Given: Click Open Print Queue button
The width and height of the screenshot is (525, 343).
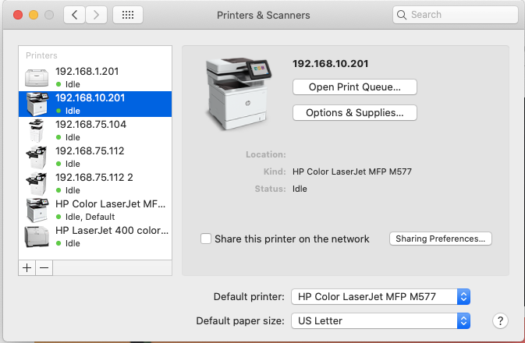Looking at the screenshot, I should (354, 87).
